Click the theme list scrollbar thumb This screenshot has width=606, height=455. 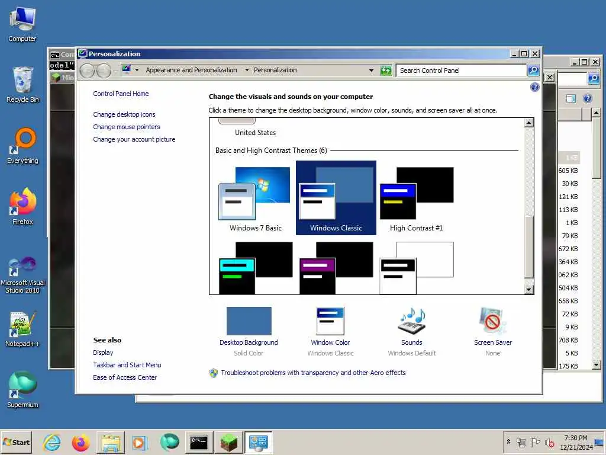[x=528, y=246]
